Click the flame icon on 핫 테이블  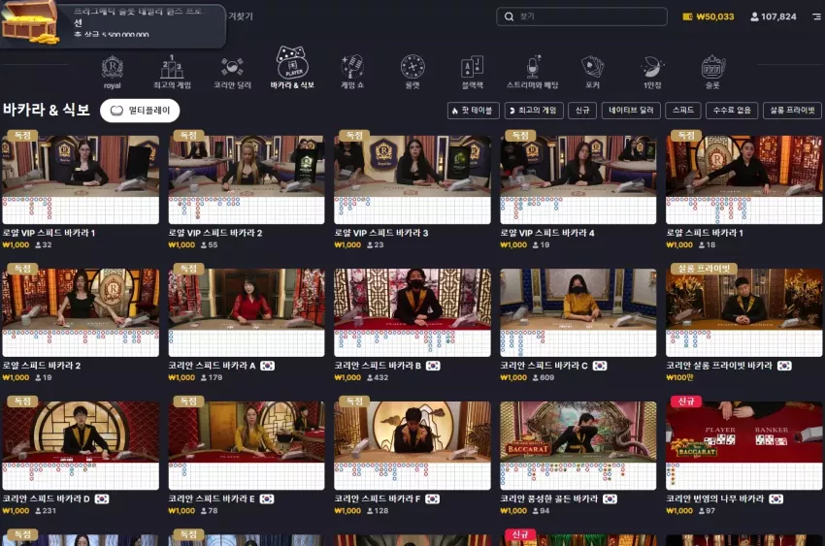[x=454, y=111]
